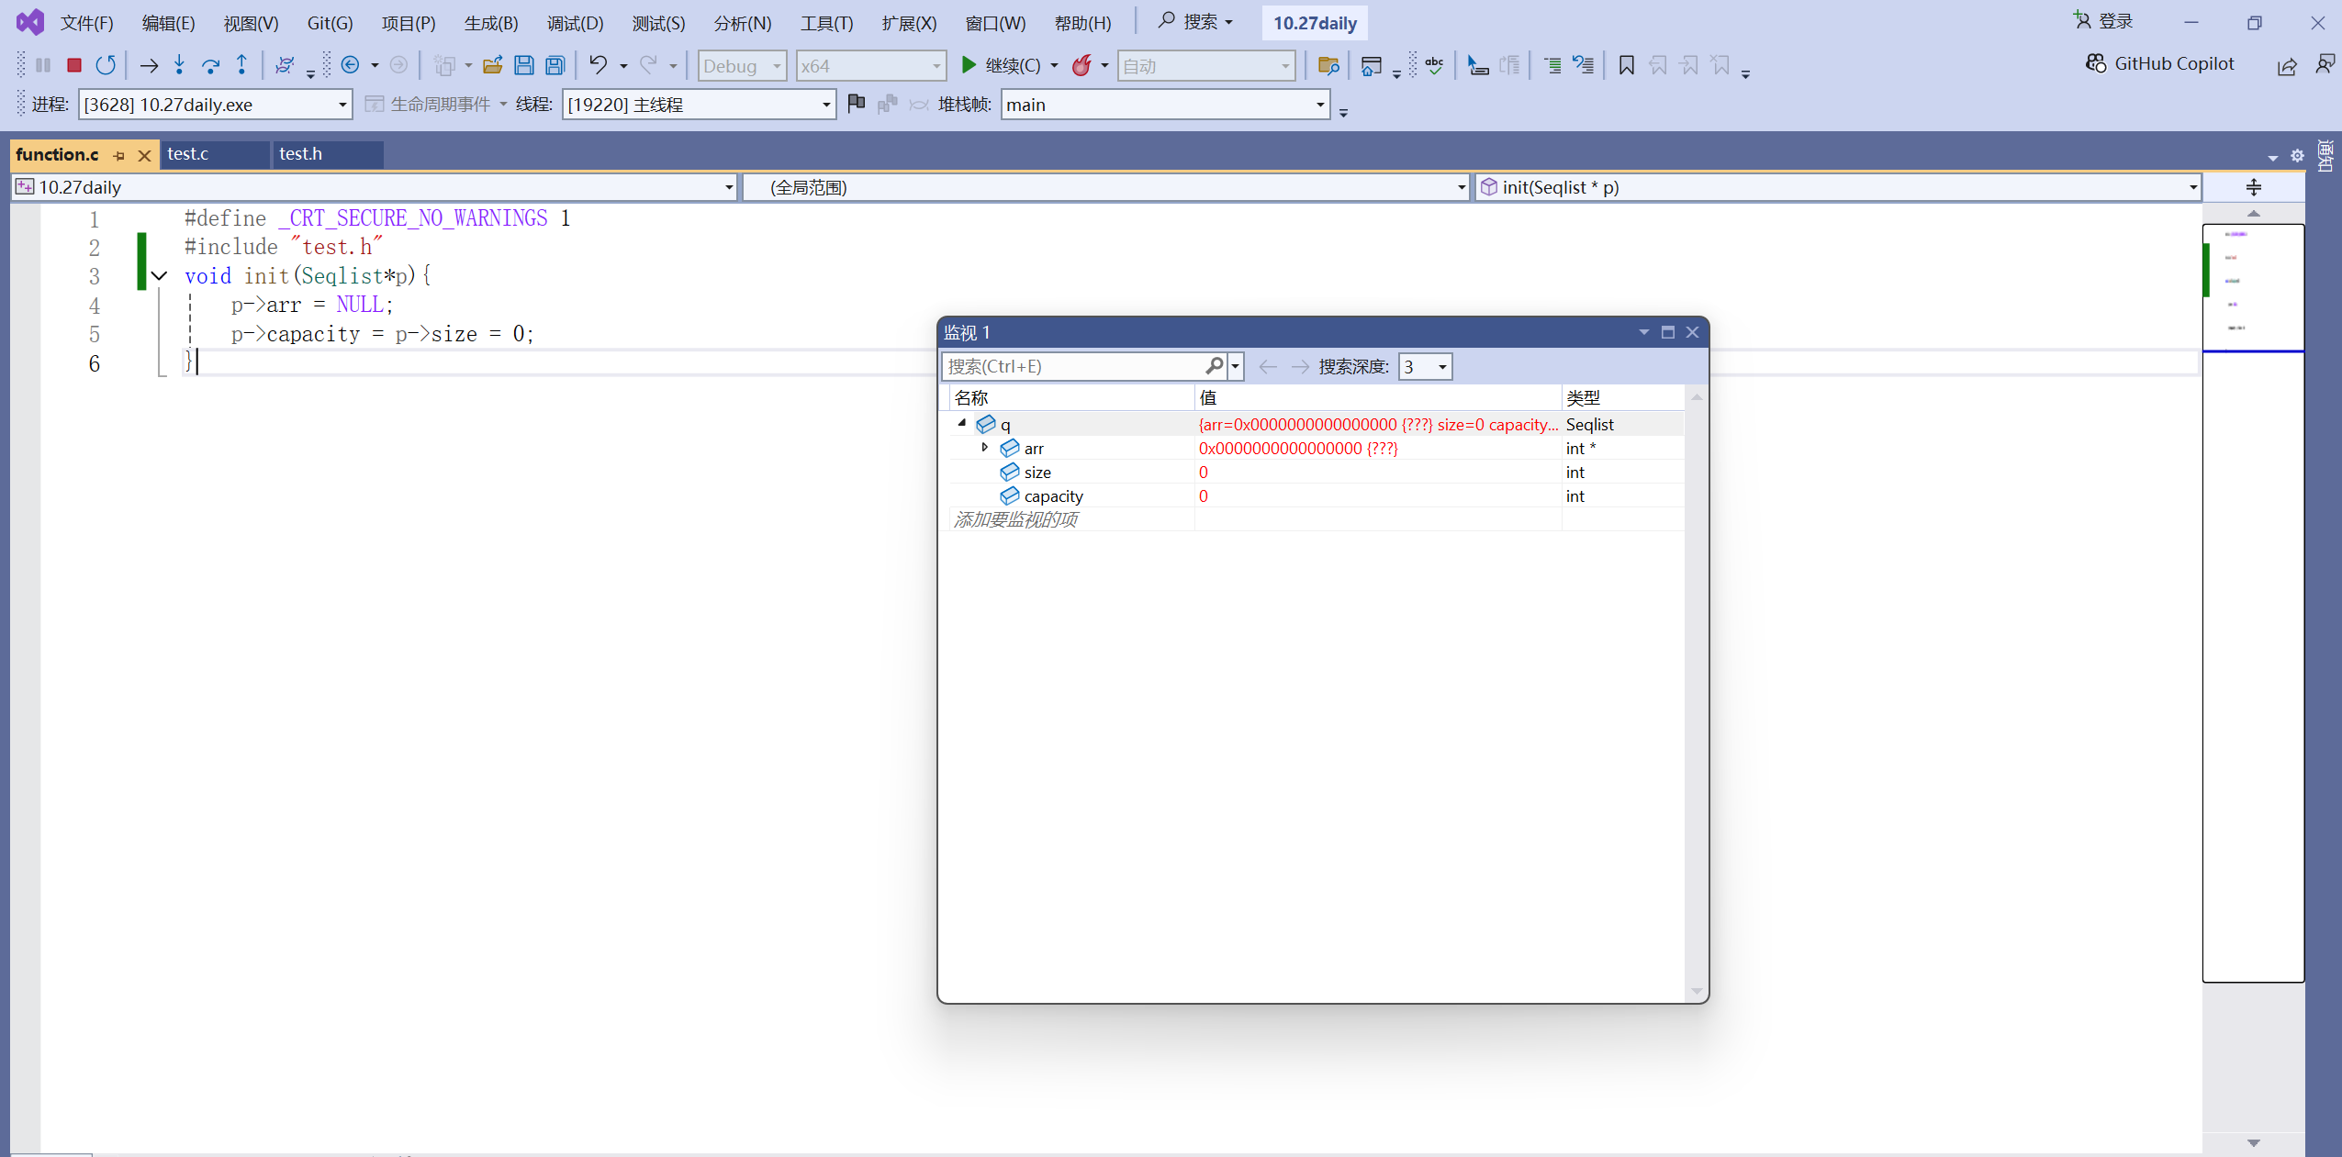Open the 调试(D) menu
Viewport: 2342px width, 1157px height.
575,23
